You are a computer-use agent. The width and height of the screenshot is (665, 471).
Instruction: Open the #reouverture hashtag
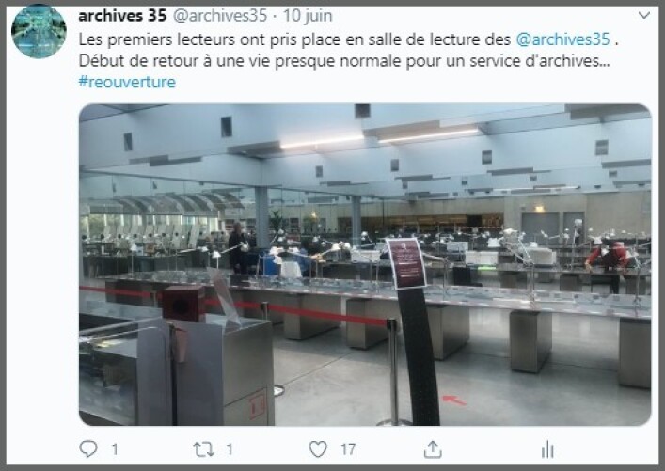click(127, 82)
